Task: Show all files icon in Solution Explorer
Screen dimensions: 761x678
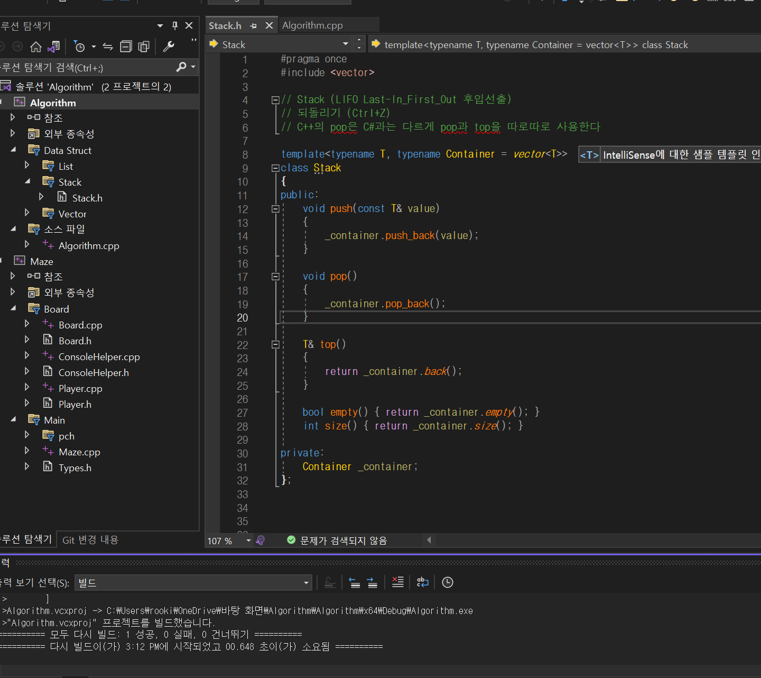Action: click(144, 47)
